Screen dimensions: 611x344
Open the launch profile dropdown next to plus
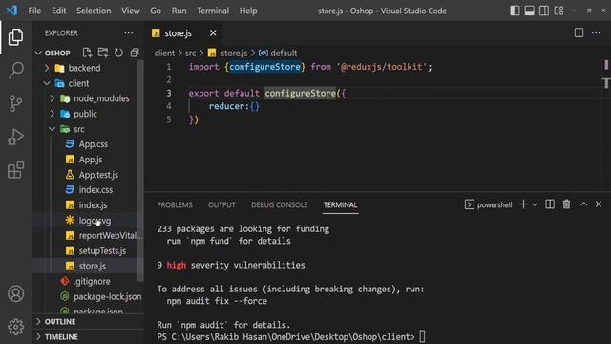(x=535, y=204)
